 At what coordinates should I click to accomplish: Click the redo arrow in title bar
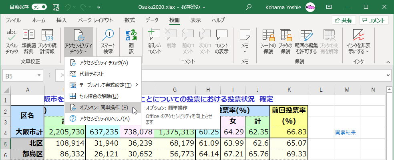tap(83, 7)
